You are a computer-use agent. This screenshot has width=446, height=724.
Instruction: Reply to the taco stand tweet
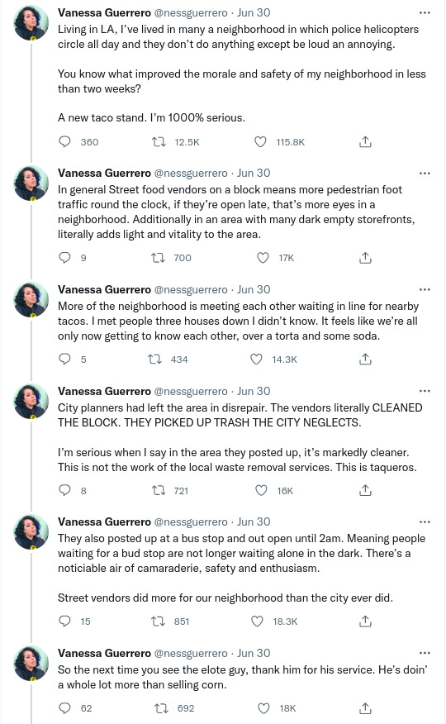click(x=64, y=142)
